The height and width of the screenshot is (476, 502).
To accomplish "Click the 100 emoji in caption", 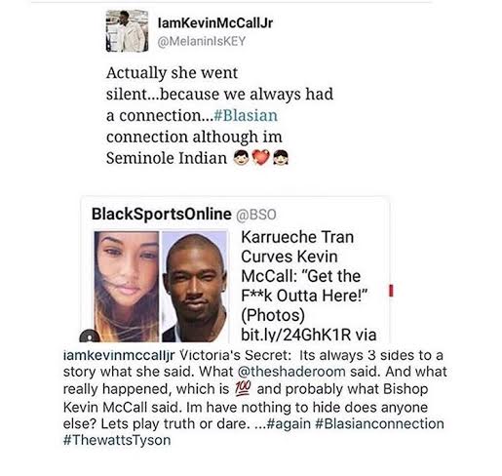I will [243, 388].
